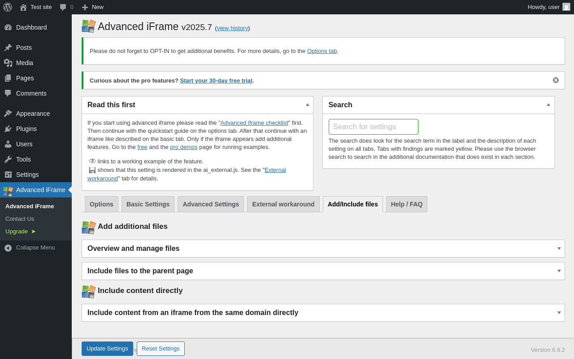Open Tools wrench icon
The height and width of the screenshot is (359, 574).
[8, 159]
